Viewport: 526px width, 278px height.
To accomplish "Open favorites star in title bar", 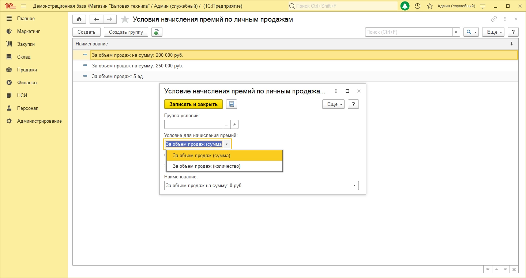I will pyautogui.click(x=430, y=6).
